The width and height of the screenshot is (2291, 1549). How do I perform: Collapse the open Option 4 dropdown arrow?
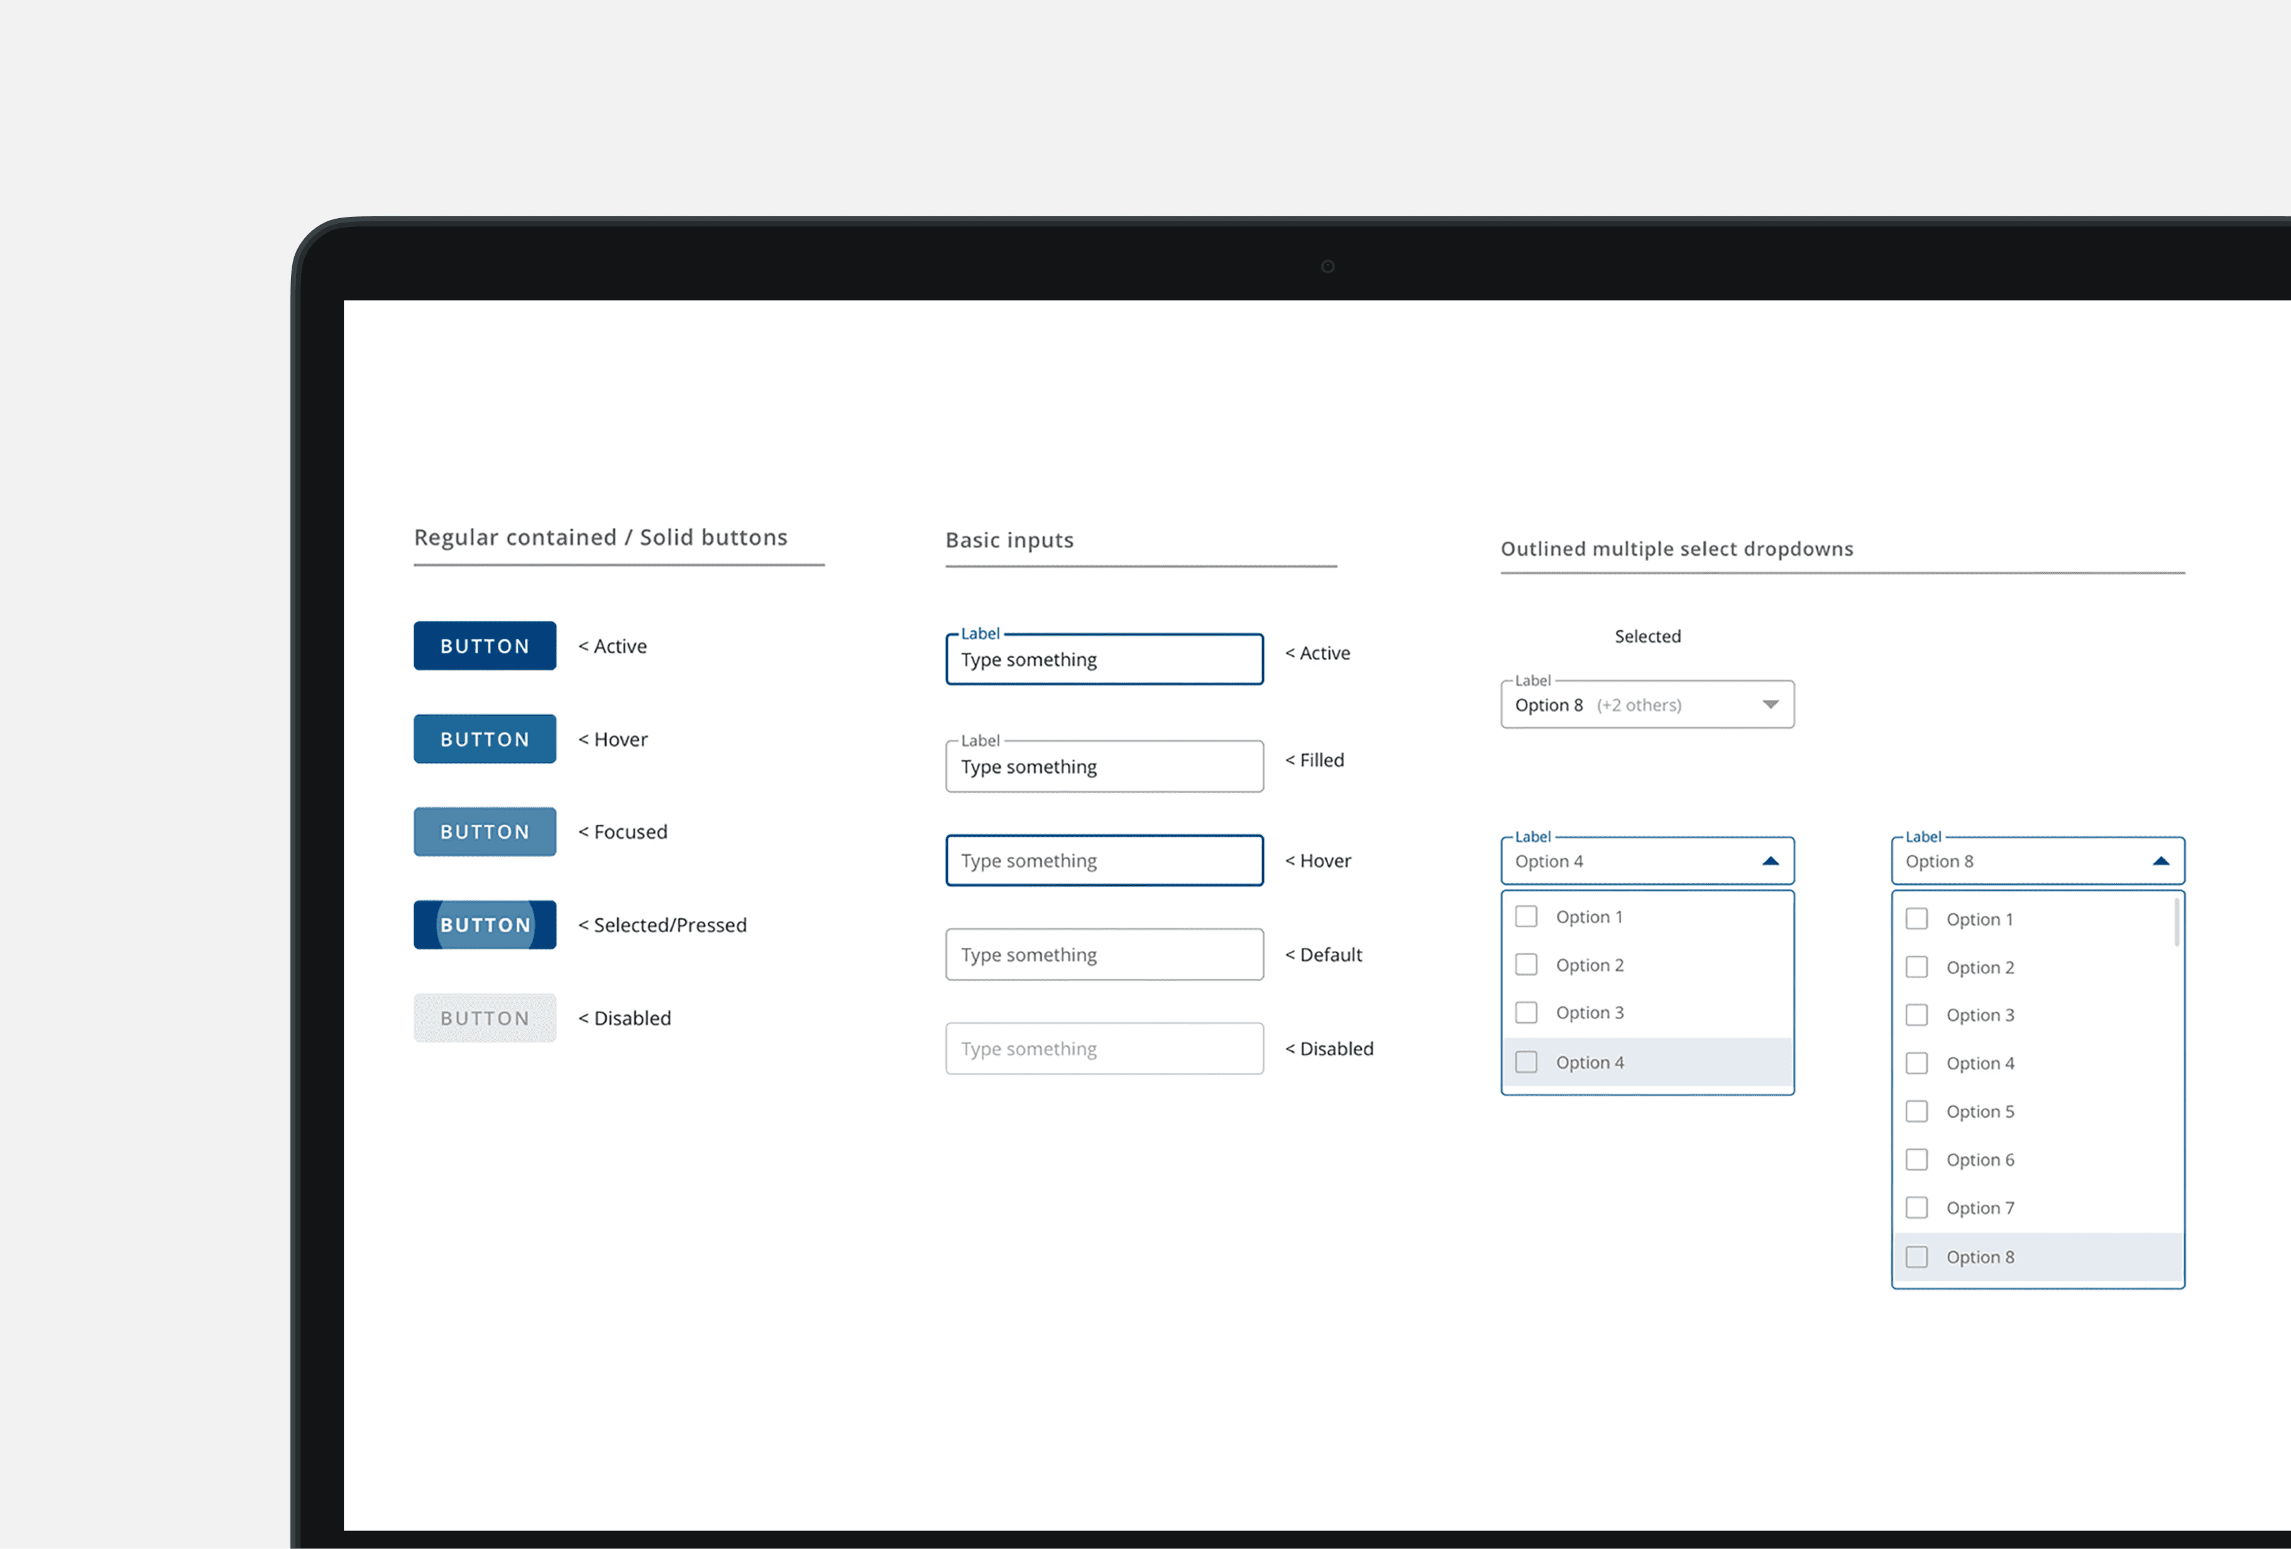pos(1771,861)
